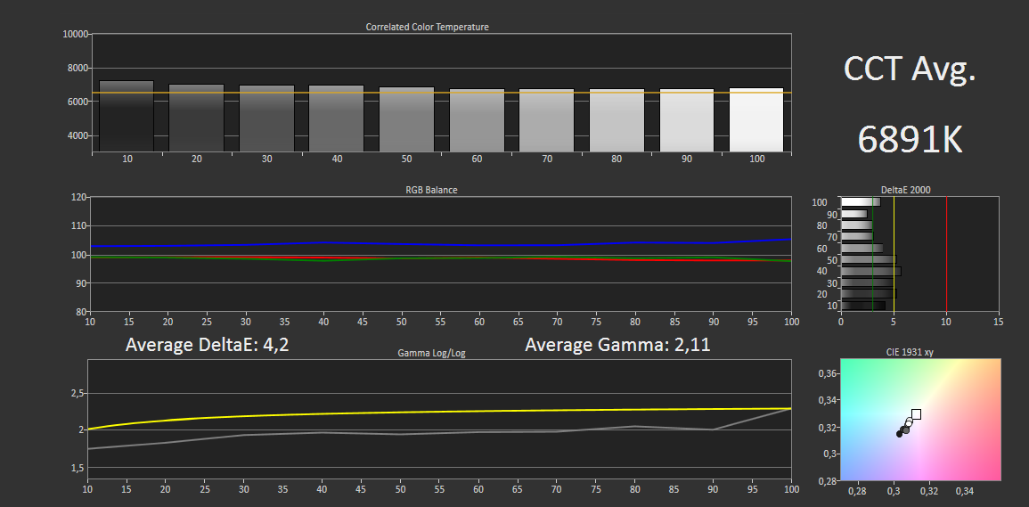Select the 80 bar in DeltaE 2000 chart
The image size is (1029, 507).
[x=856, y=225]
